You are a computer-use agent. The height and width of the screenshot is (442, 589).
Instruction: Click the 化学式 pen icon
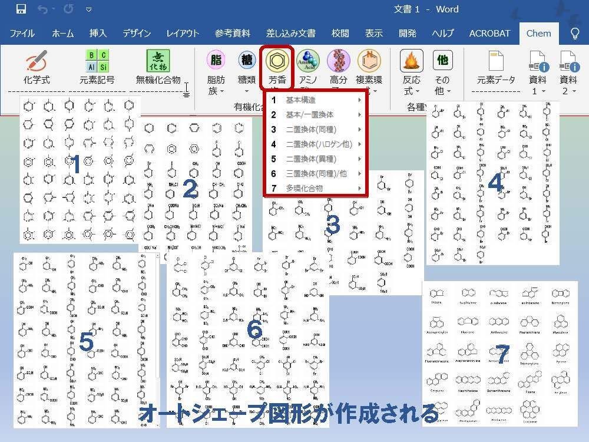pos(37,61)
